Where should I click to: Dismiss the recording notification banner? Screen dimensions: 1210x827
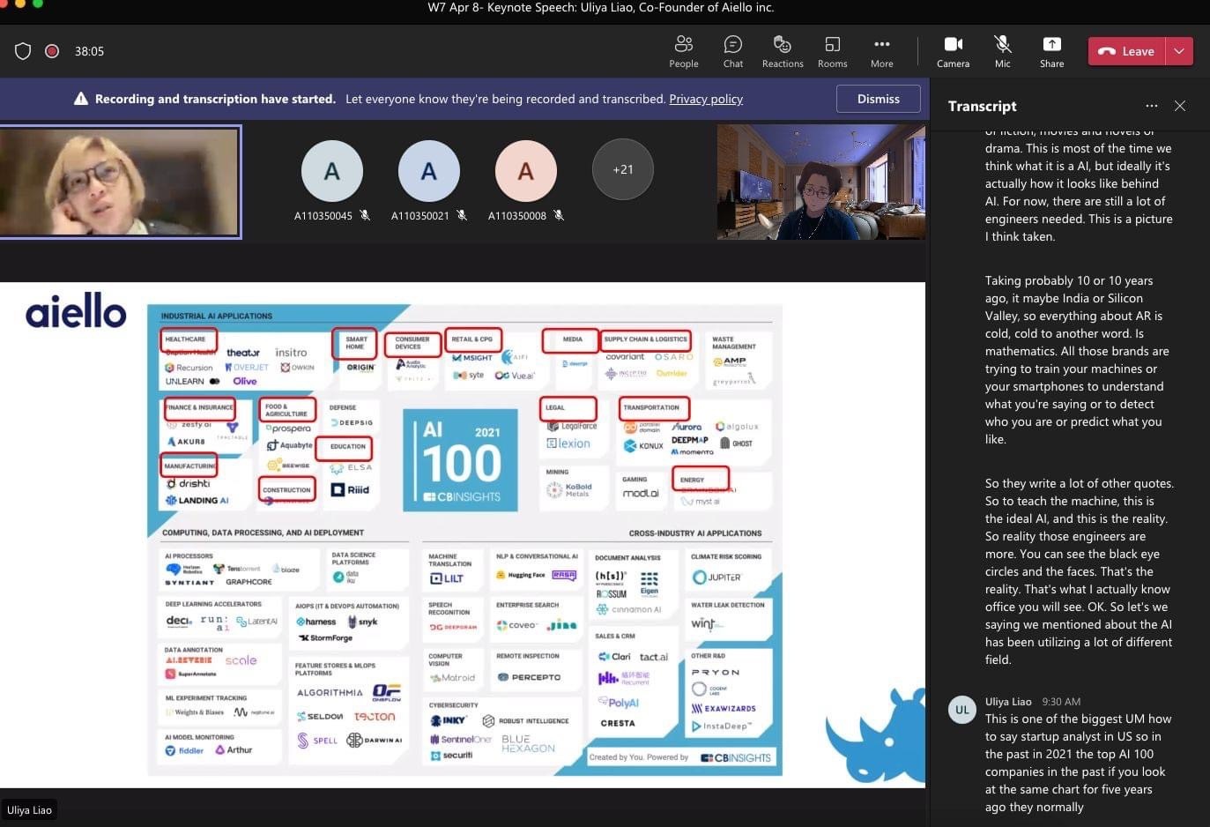[878, 99]
